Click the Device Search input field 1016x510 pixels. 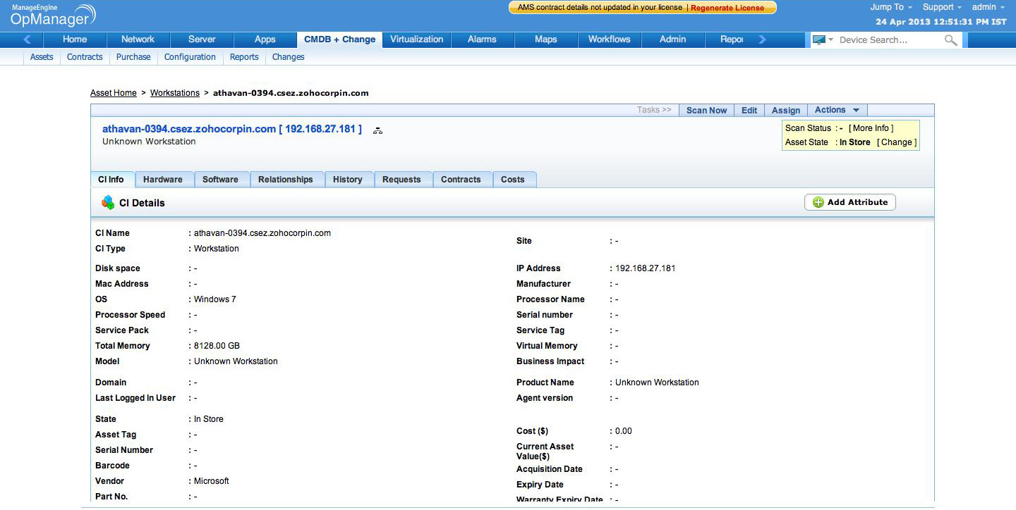click(x=889, y=40)
